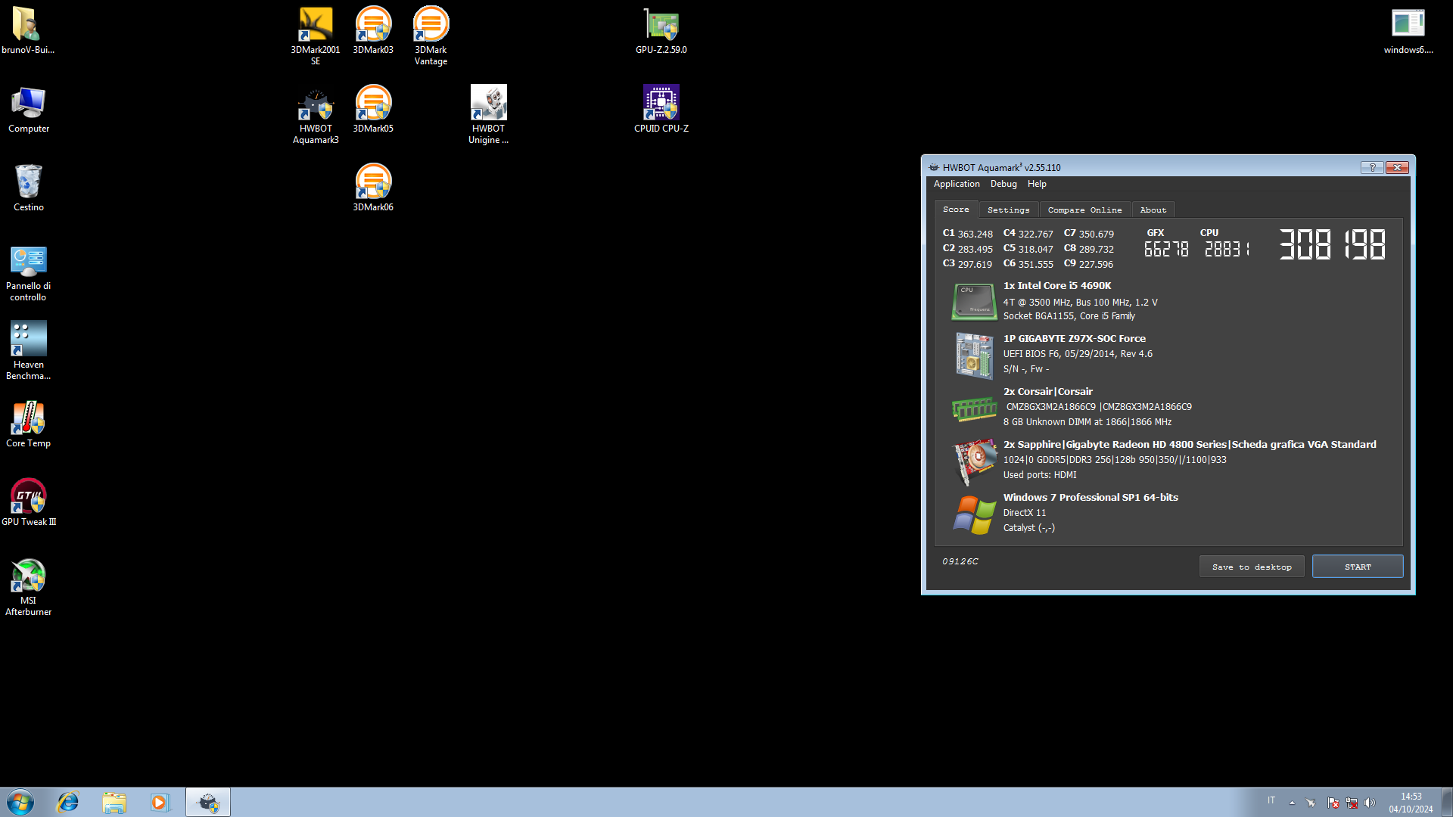The image size is (1453, 817).
Task: Open the Help menu
Action: (1037, 184)
